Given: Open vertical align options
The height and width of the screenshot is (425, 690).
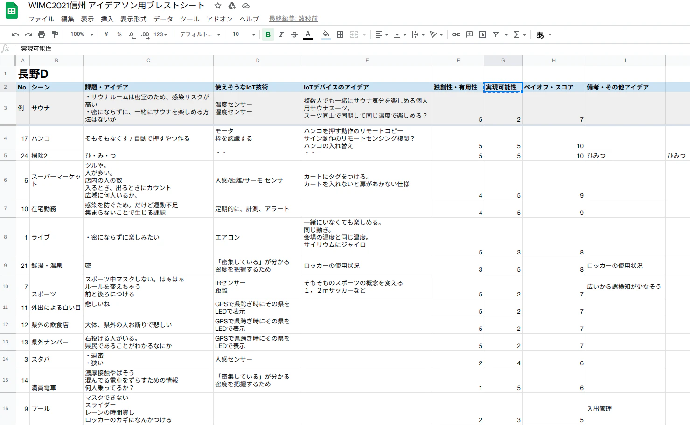Looking at the screenshot, I should (400, 34).
